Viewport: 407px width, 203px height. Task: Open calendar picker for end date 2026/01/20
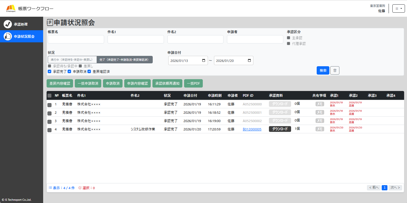tap(249, 60)
